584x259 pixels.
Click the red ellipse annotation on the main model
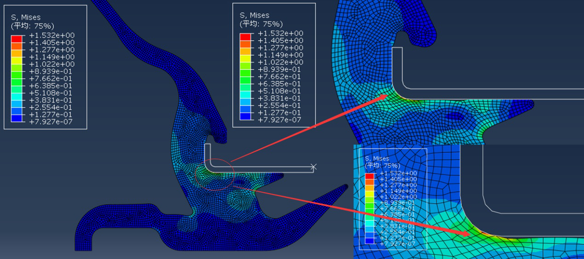(215, 174)
